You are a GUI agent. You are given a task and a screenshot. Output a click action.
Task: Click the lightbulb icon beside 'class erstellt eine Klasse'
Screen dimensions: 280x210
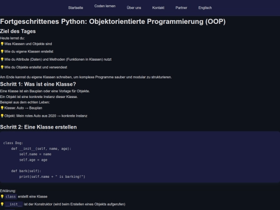click(x=2, y=197)
